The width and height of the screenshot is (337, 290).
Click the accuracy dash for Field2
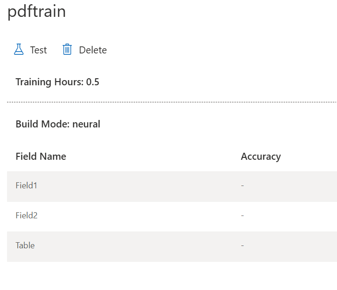[x=243, y=216]
